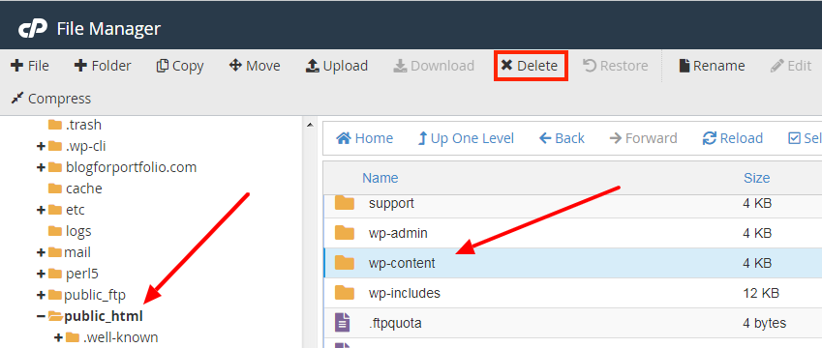Click the wp-content folder icon
The width and height of the screenshot is (822, 348).
tap(345, 262)
